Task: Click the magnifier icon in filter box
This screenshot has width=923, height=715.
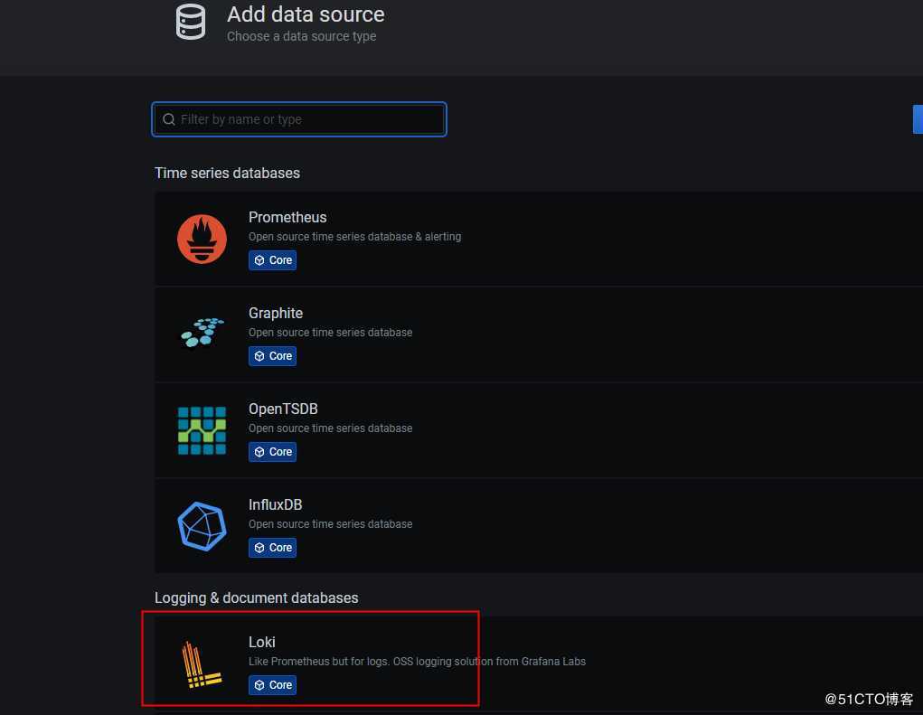Action: coord(169,119)
